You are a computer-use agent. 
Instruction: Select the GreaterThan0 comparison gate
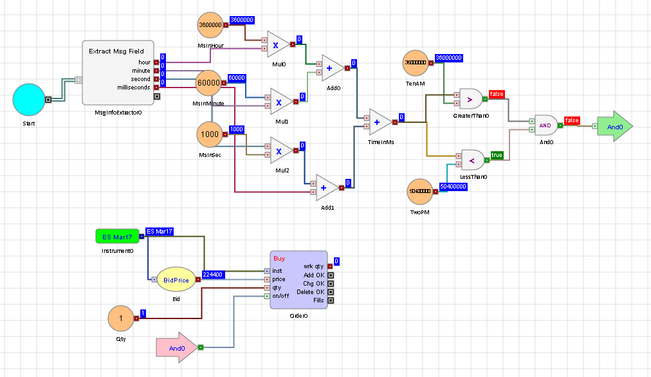click(470, 100)
